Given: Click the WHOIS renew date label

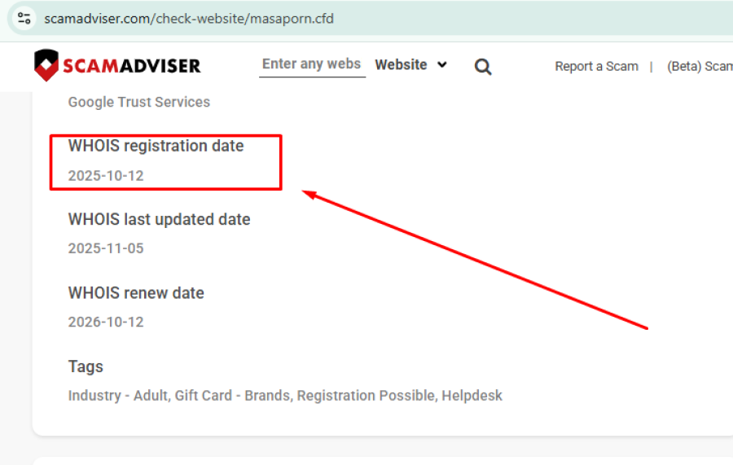Looking at the screenshot, I should coord(136,293).
